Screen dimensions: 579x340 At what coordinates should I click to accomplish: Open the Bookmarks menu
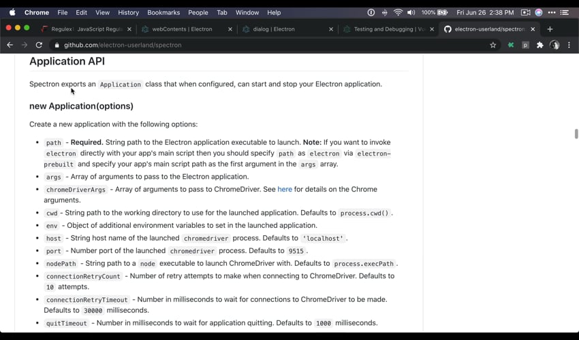pos(163,12)
